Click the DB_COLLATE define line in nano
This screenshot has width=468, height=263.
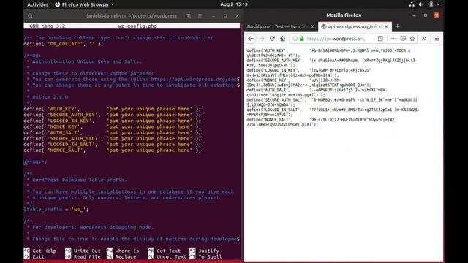click(x=64, y=44)
